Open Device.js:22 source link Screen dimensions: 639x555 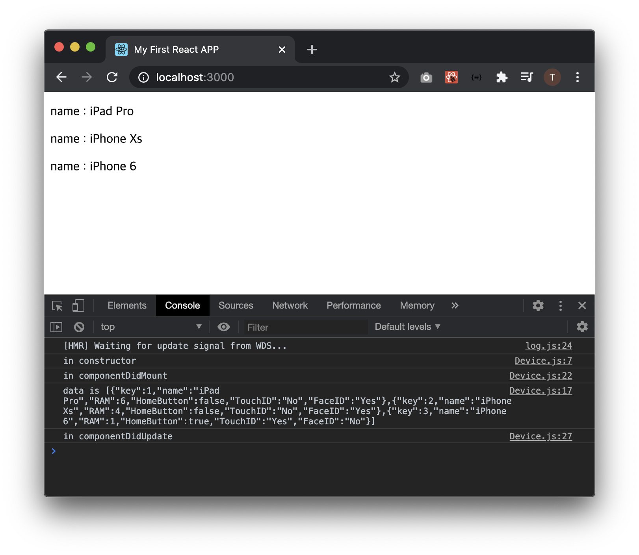pyautogui.click(x=541, y=376)
